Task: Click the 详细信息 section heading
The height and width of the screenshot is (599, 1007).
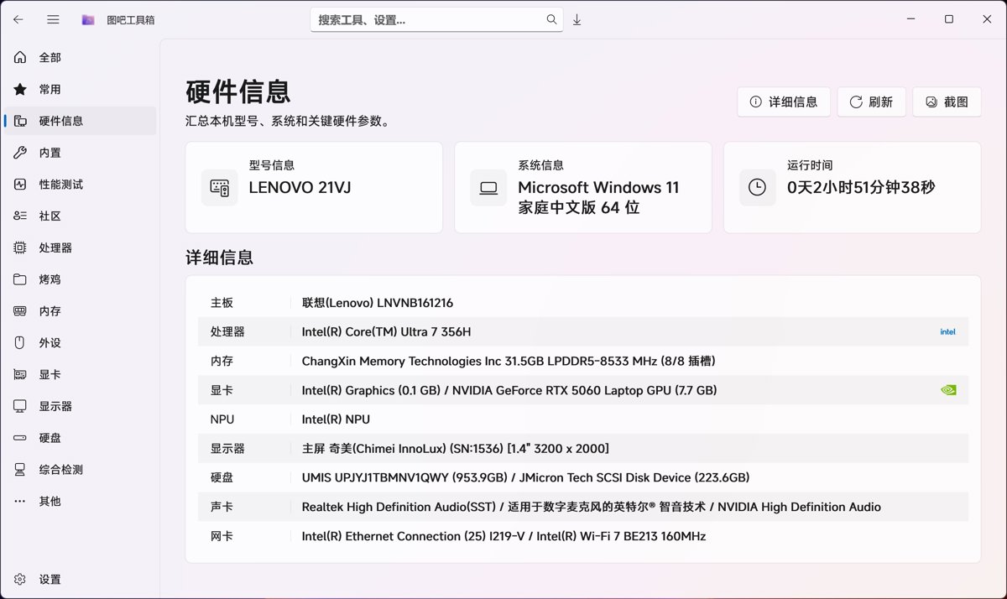Action: [219, 258]
